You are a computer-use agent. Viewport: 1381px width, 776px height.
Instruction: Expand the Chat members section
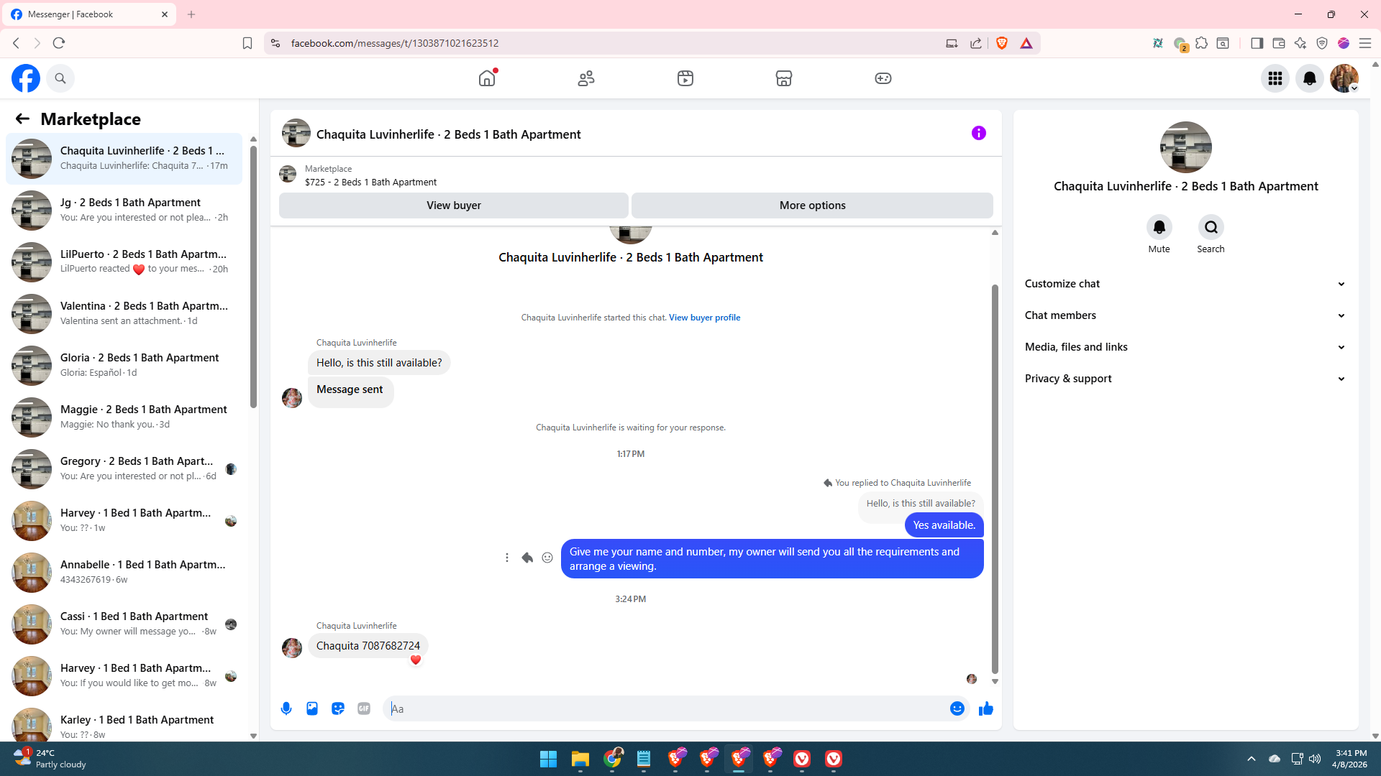coord(1185,315)
